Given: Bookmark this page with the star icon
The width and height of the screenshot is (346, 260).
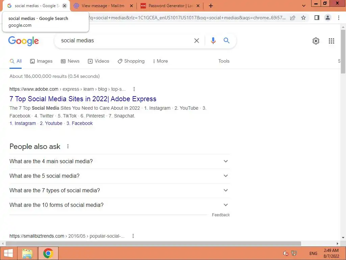Looking at the screenshot, I should [303, 18].
